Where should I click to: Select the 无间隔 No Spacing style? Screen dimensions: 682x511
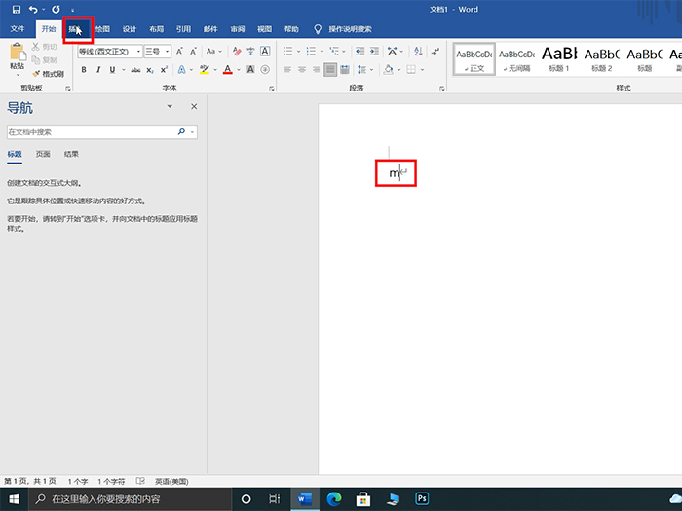pos(516,59)
